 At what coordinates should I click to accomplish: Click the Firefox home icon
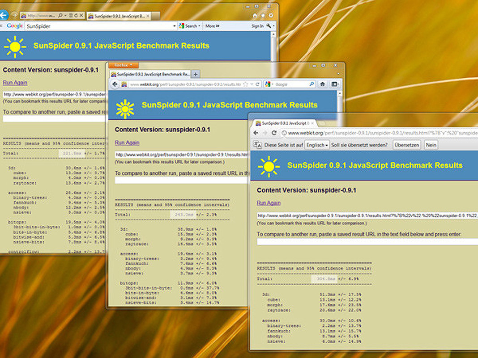pos(323,84)
